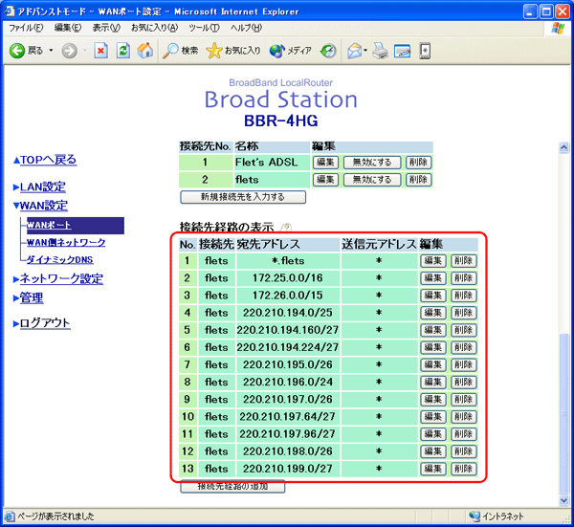Select the WANポート sidebar item
Viewport: 574px width, 527px height.
(x=75, y=225)
